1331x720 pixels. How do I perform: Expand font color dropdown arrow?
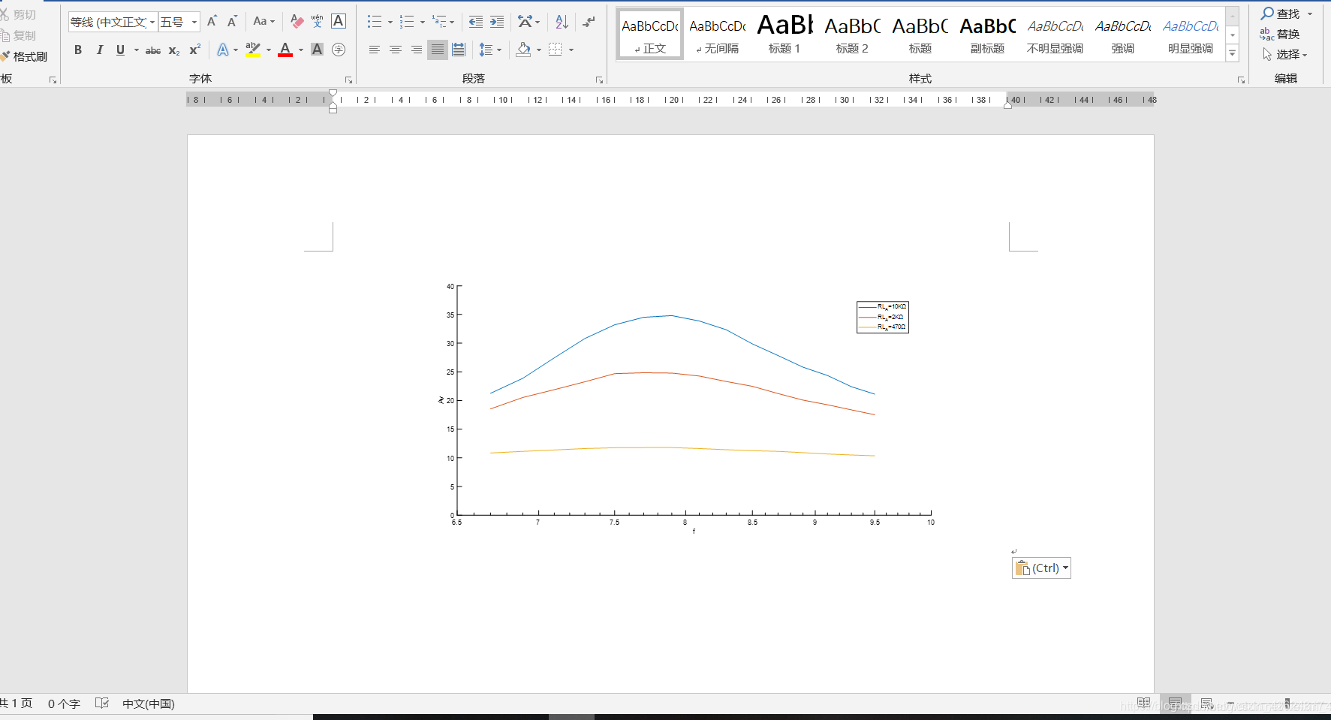(301, 50)
